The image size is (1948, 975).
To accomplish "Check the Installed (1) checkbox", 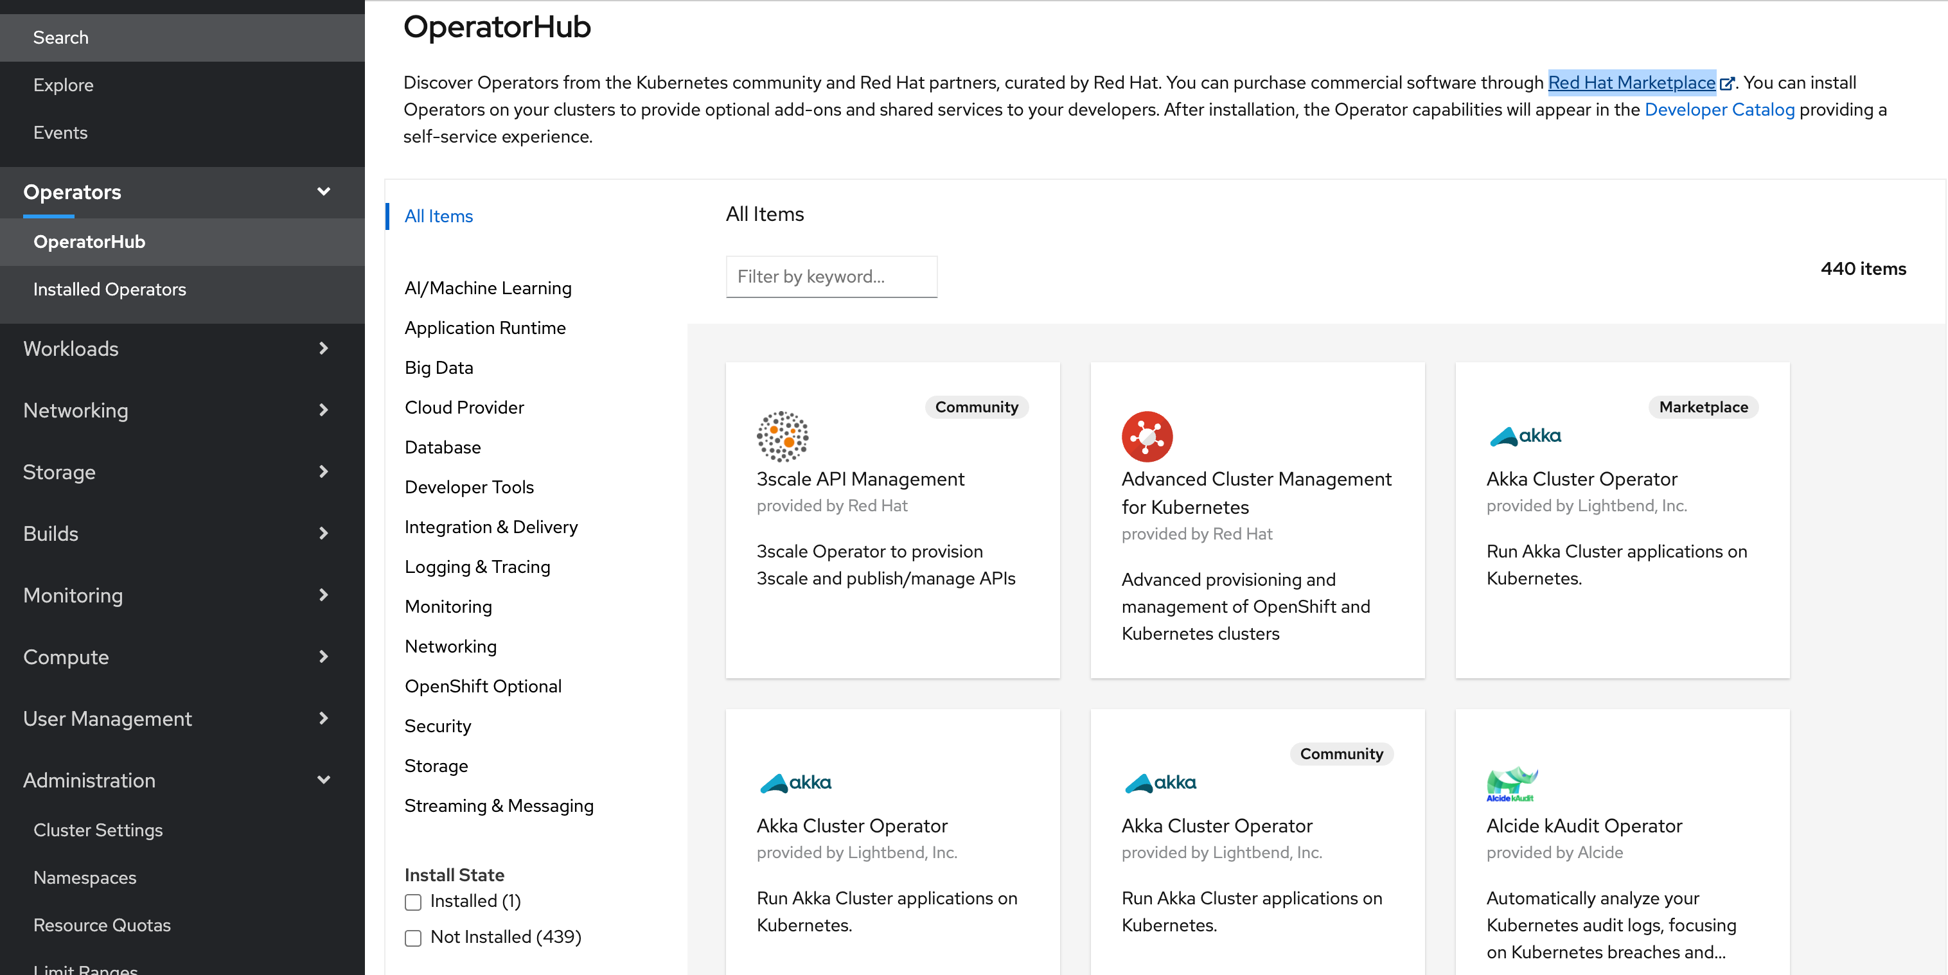I will click(x=413, y=902).
